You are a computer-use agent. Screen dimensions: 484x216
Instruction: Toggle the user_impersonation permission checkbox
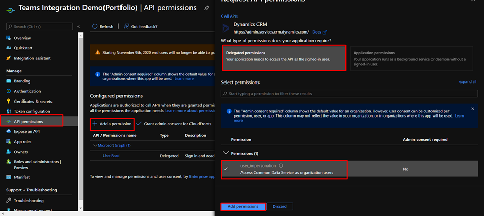[226, 169]
